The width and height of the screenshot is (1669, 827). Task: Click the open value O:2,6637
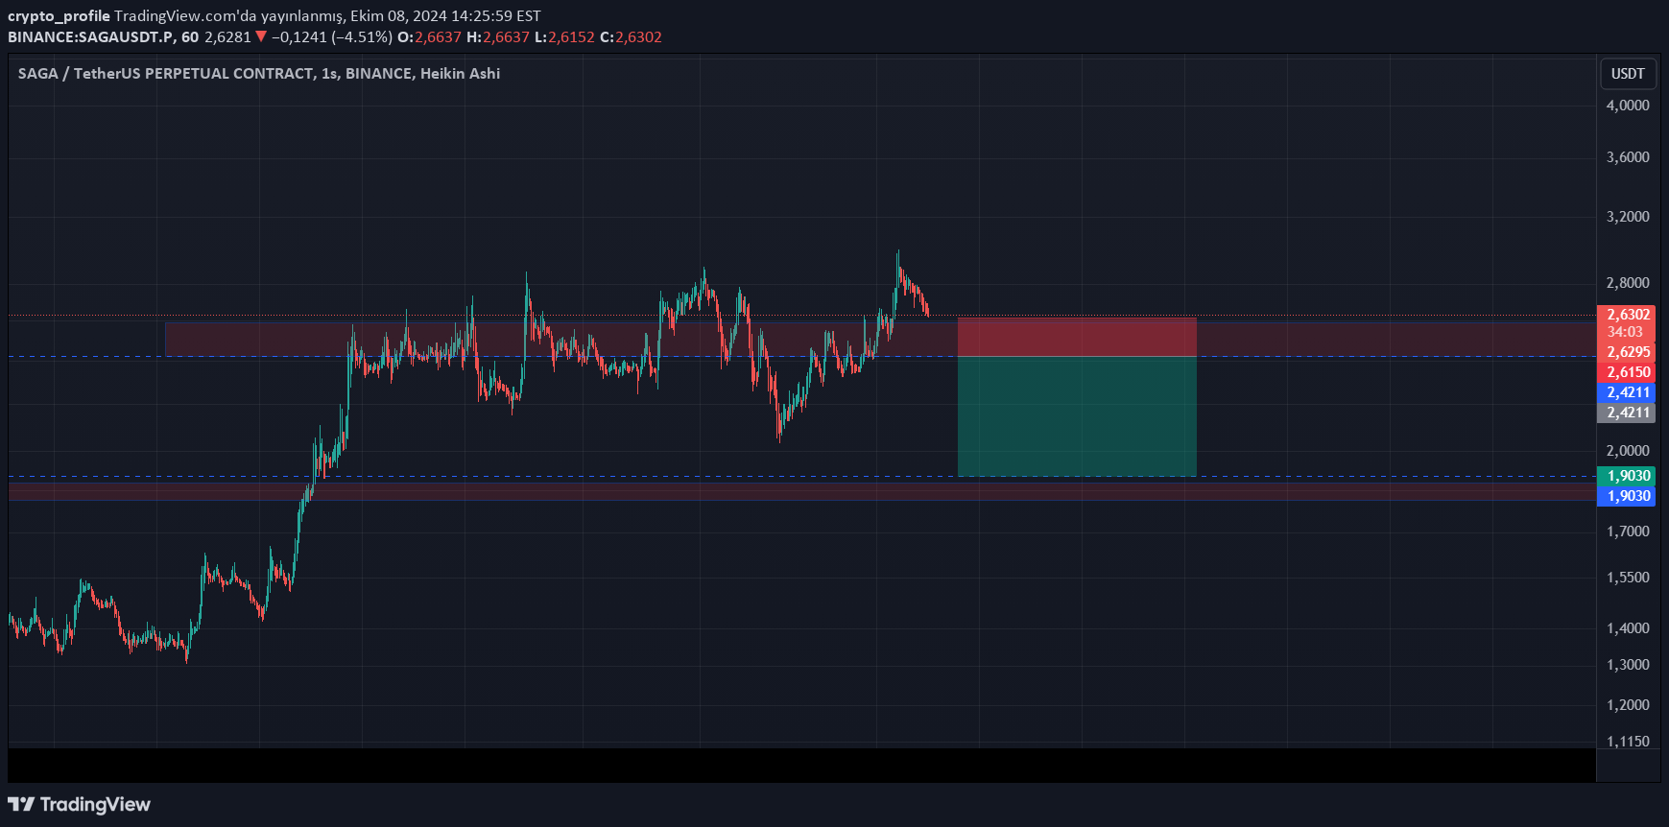click(429, 37)
